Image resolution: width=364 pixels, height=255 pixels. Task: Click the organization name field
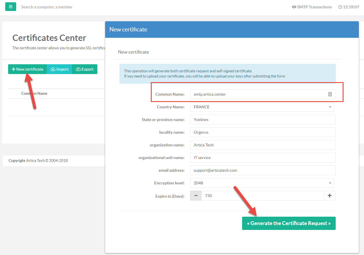click(x=262, y=145)
